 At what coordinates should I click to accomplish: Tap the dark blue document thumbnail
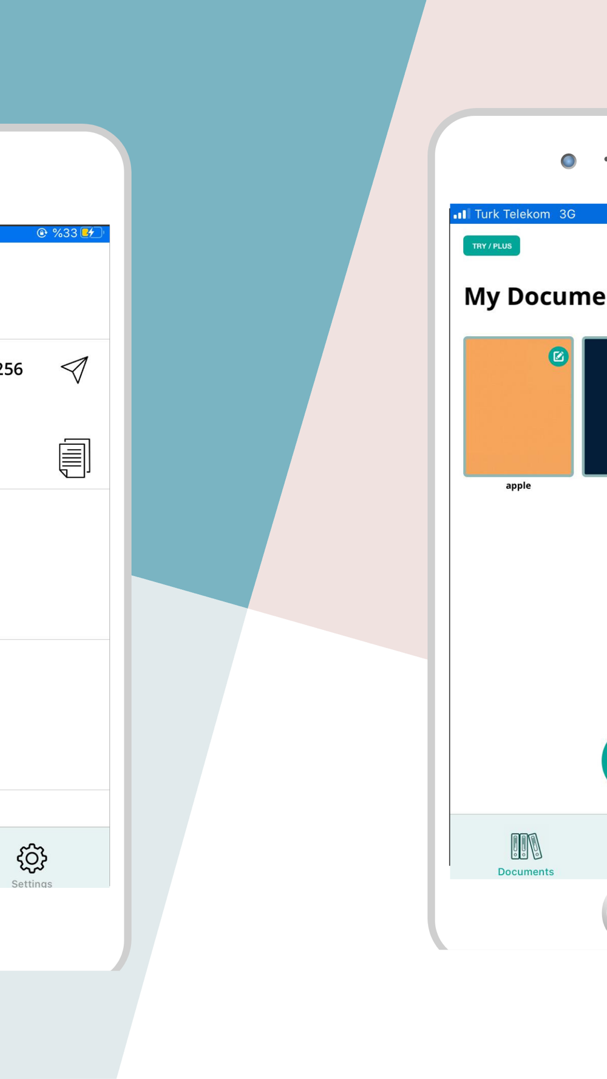[595, 407]
